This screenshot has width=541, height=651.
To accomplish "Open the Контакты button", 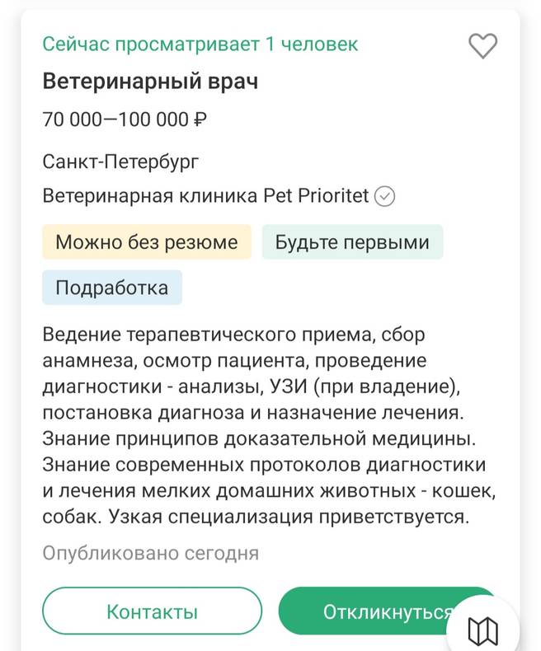I will click(152, 612).
